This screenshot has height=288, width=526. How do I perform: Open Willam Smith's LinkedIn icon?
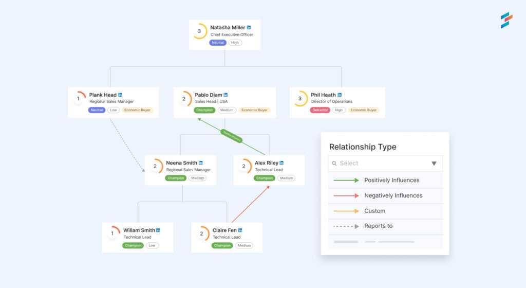click(158, 230)
